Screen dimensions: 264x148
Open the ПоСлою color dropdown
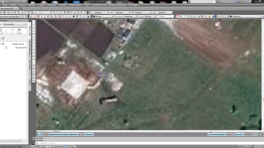[103, 16]
